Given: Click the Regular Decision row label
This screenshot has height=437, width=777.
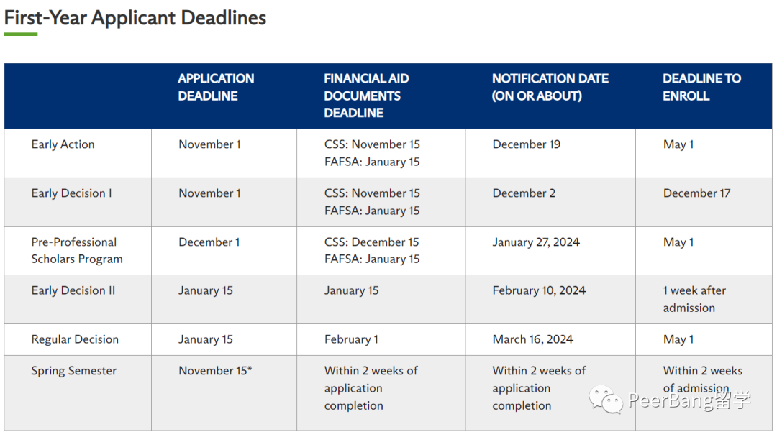Looking at the screenshot, I should click(75, 339).
